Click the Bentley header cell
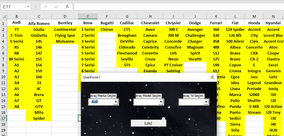Screen dimensions: 284x136 [65, 23]
